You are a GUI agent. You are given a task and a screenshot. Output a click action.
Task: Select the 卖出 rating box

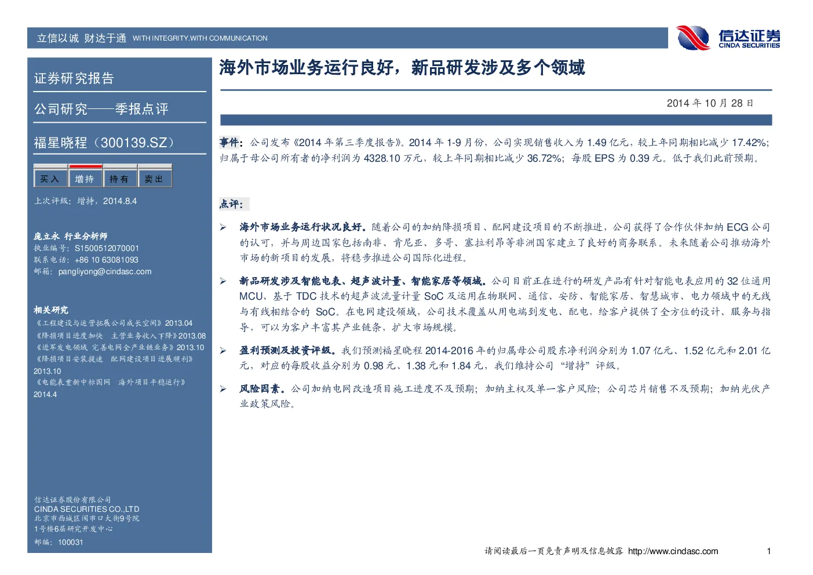pos(155,179)
